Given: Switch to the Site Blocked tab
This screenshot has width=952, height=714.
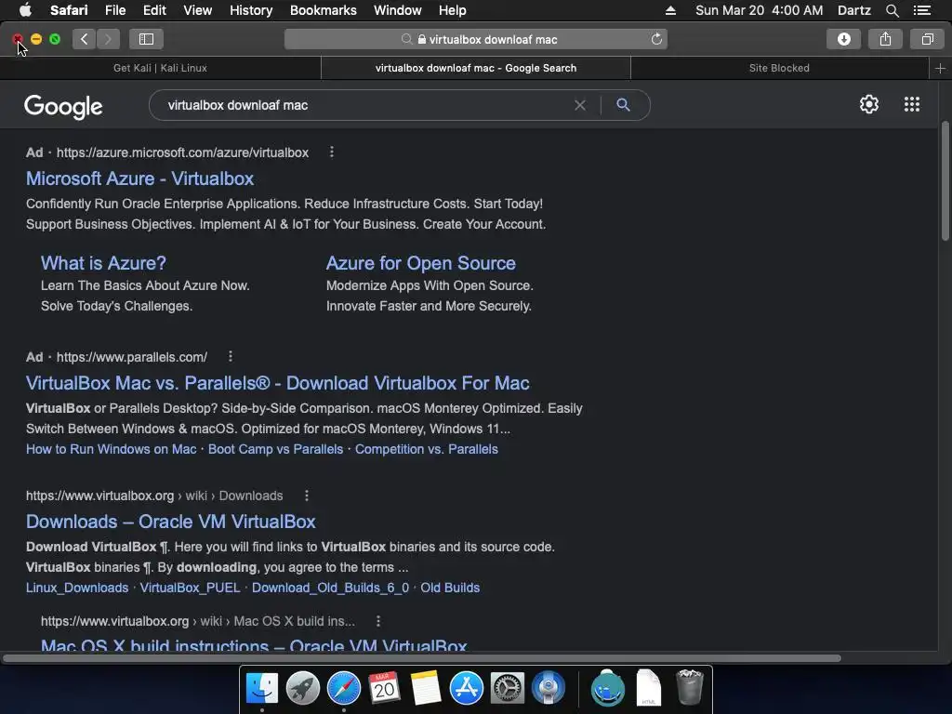Looking at the screenshot, I should (780, 69).
